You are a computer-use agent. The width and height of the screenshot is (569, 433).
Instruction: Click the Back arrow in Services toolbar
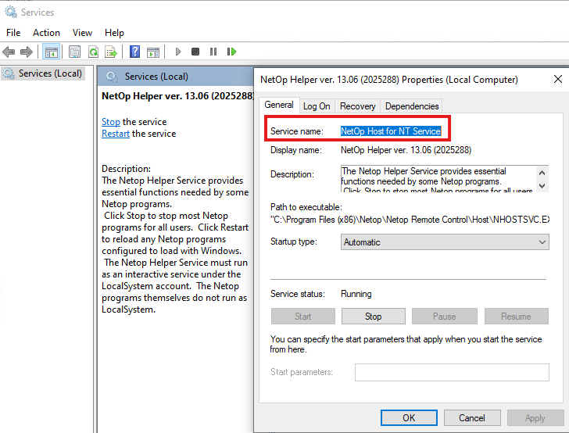(9, 52)
